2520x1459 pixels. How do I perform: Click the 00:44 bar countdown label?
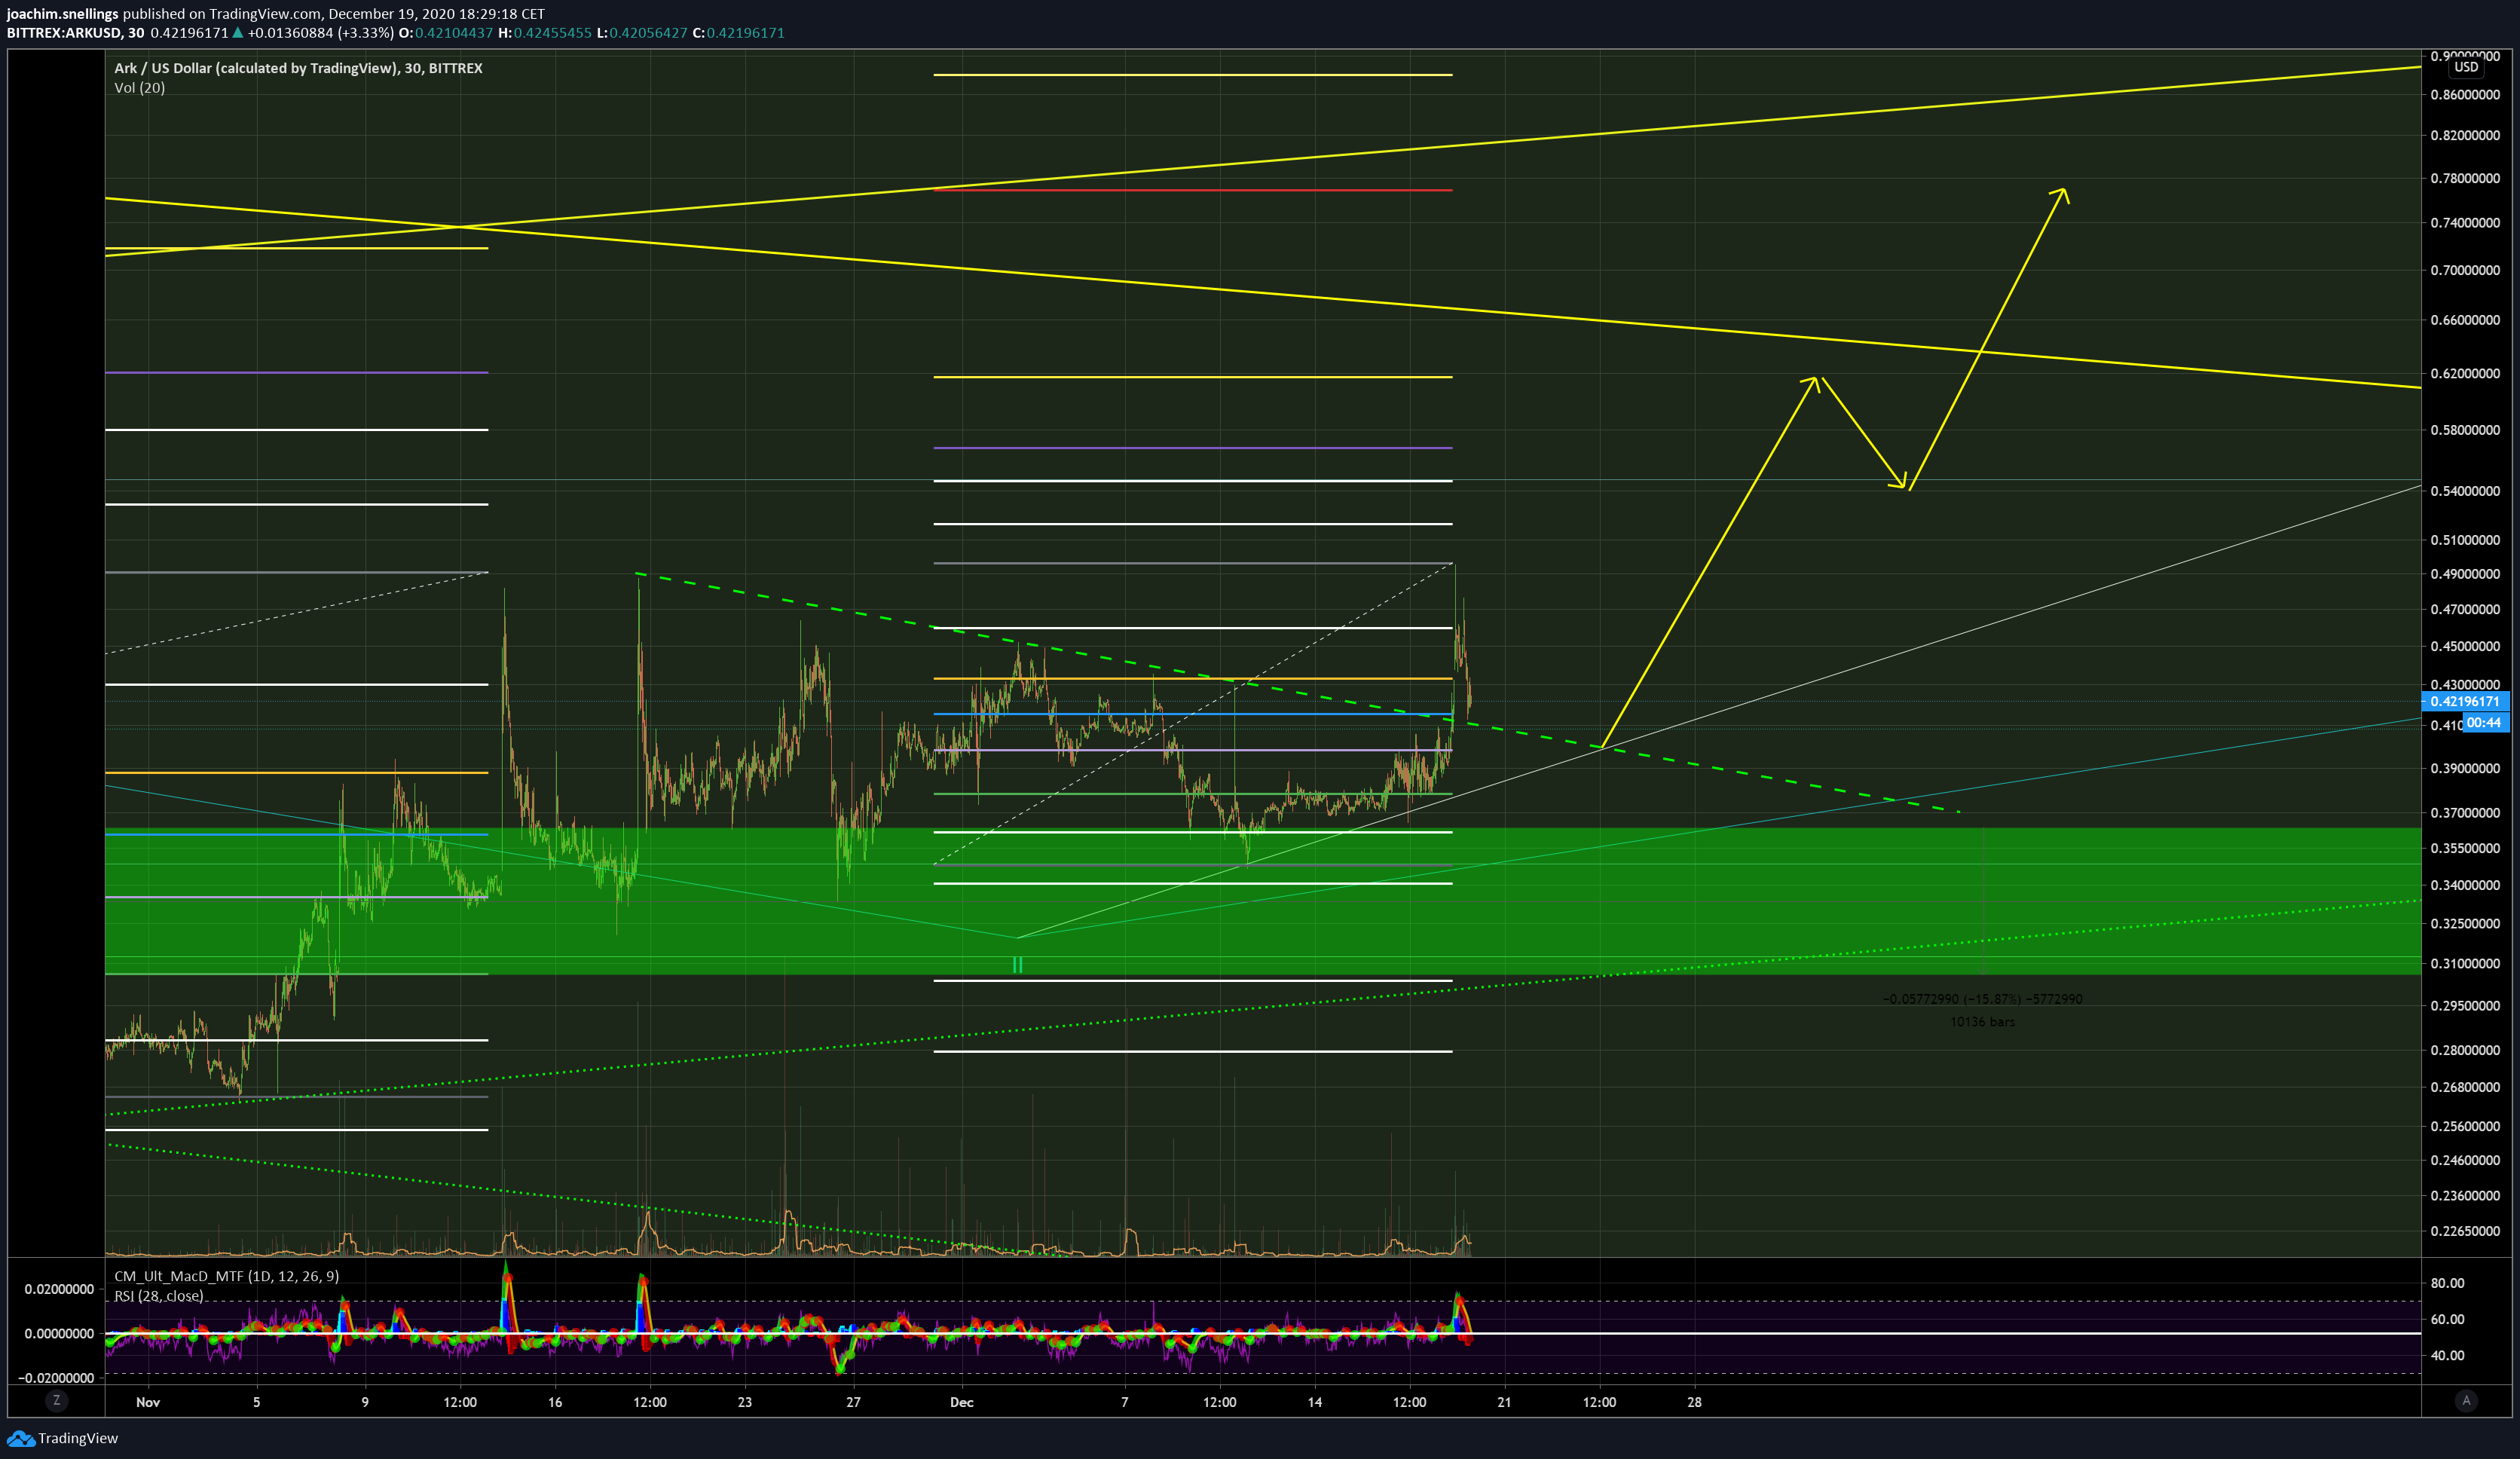2485,722
